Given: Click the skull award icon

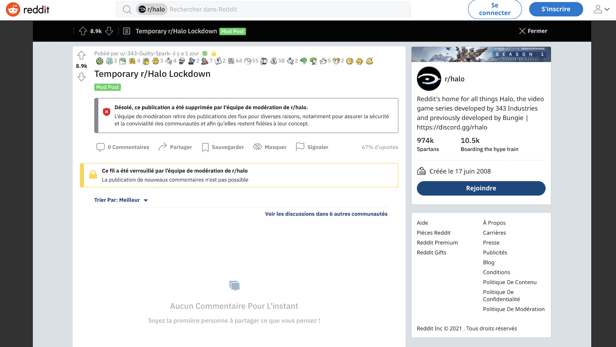Looking at the screenshot, I should tap(182, 61).
